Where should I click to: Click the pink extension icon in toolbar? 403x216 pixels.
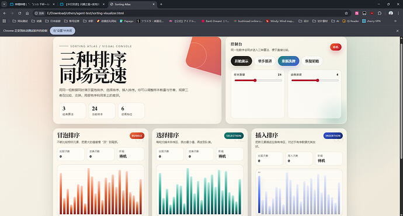tap(357, 13)
